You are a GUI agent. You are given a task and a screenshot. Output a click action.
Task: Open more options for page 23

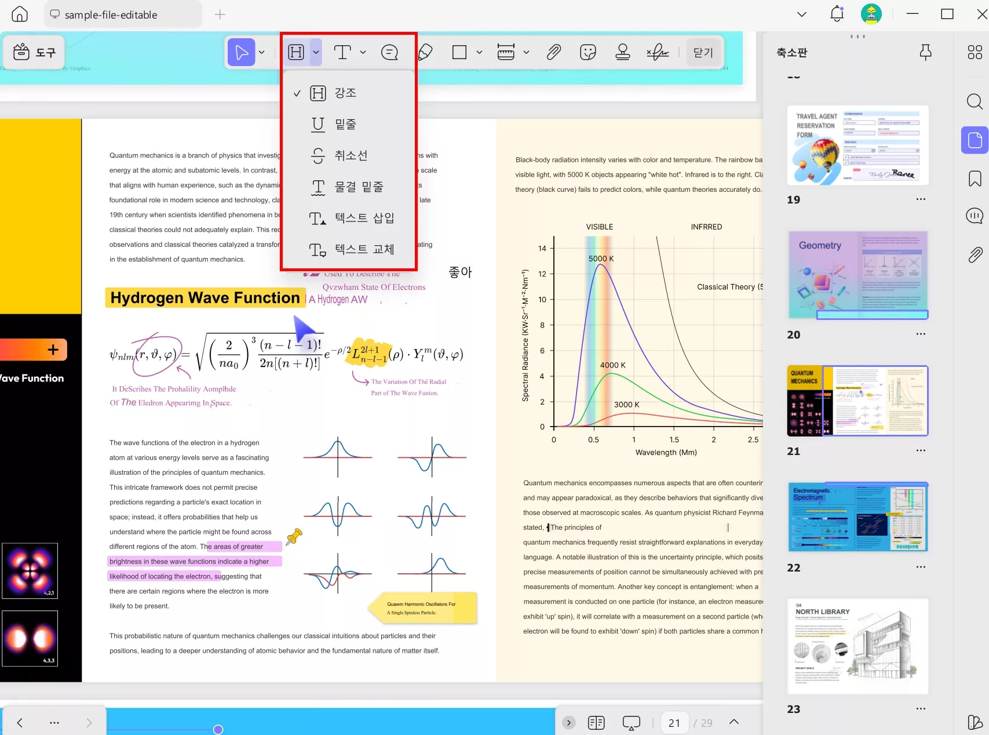point(921,708)
